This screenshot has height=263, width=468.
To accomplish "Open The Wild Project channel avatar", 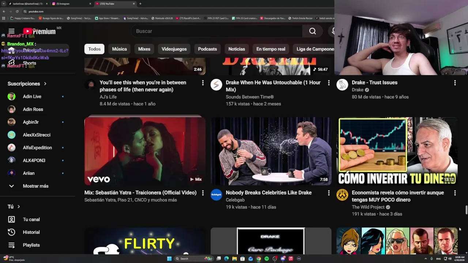I will 342,195.
